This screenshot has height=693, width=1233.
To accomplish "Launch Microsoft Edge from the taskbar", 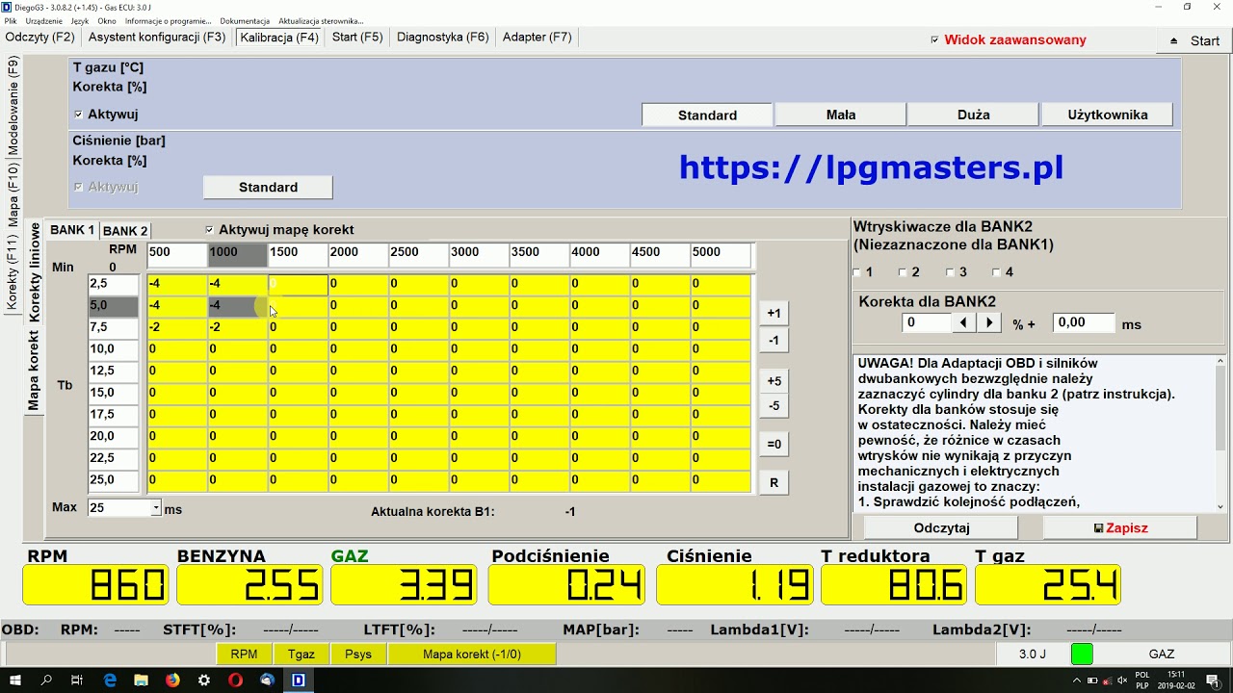I will [x=110, y=680].
